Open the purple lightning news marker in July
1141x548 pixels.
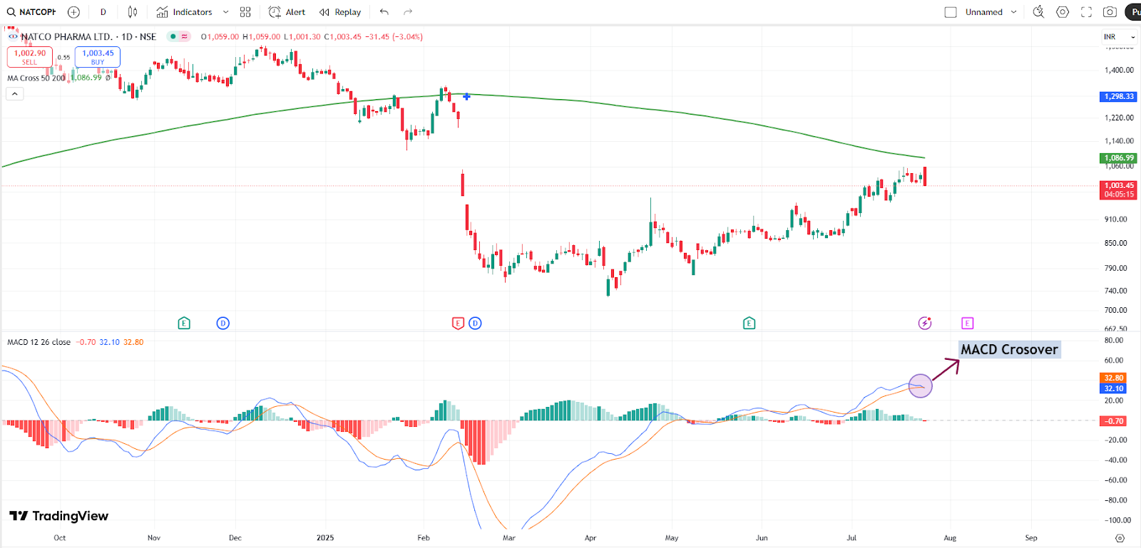coord(925,324)
